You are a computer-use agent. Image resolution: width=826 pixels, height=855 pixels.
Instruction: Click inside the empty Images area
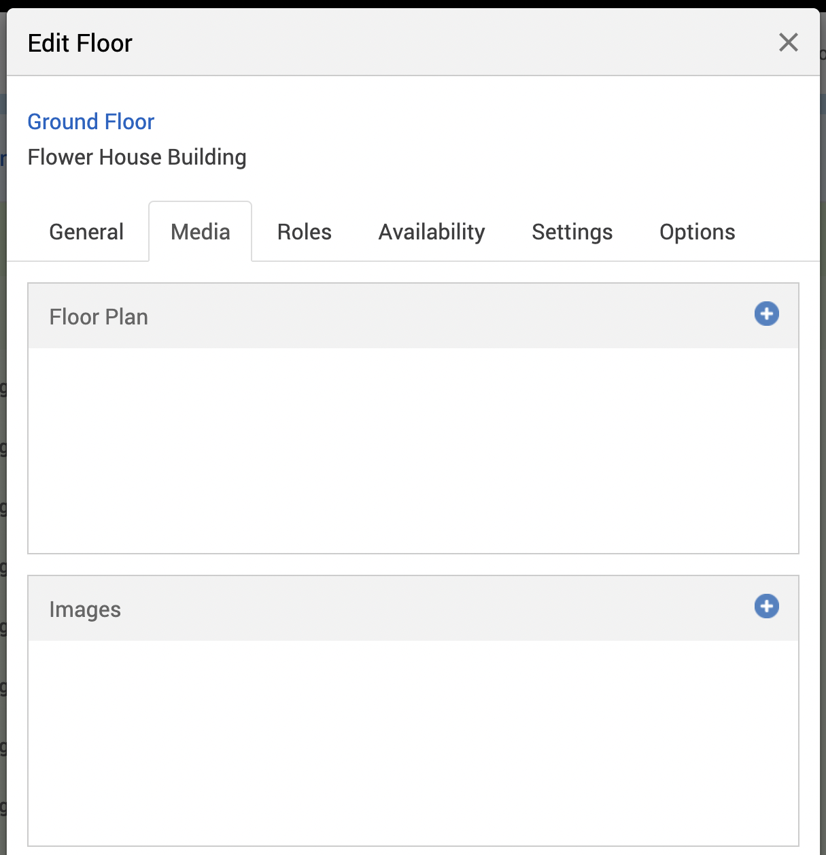coord(413,743)
